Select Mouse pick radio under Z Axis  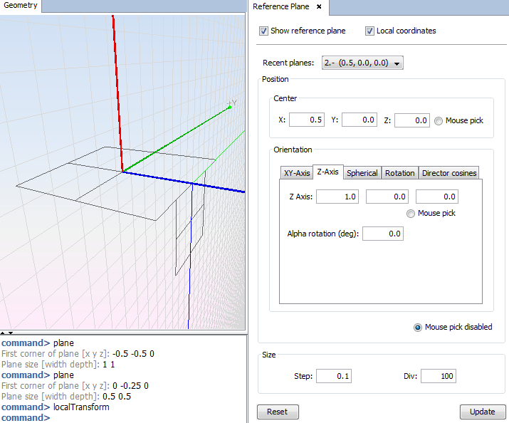pos(411,214)
